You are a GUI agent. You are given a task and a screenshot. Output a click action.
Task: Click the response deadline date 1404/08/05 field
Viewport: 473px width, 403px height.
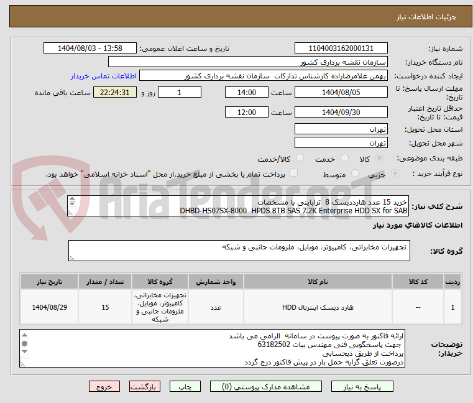tap(341, 93)
